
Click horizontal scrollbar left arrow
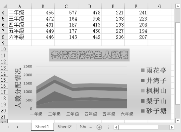coord(116,127)
